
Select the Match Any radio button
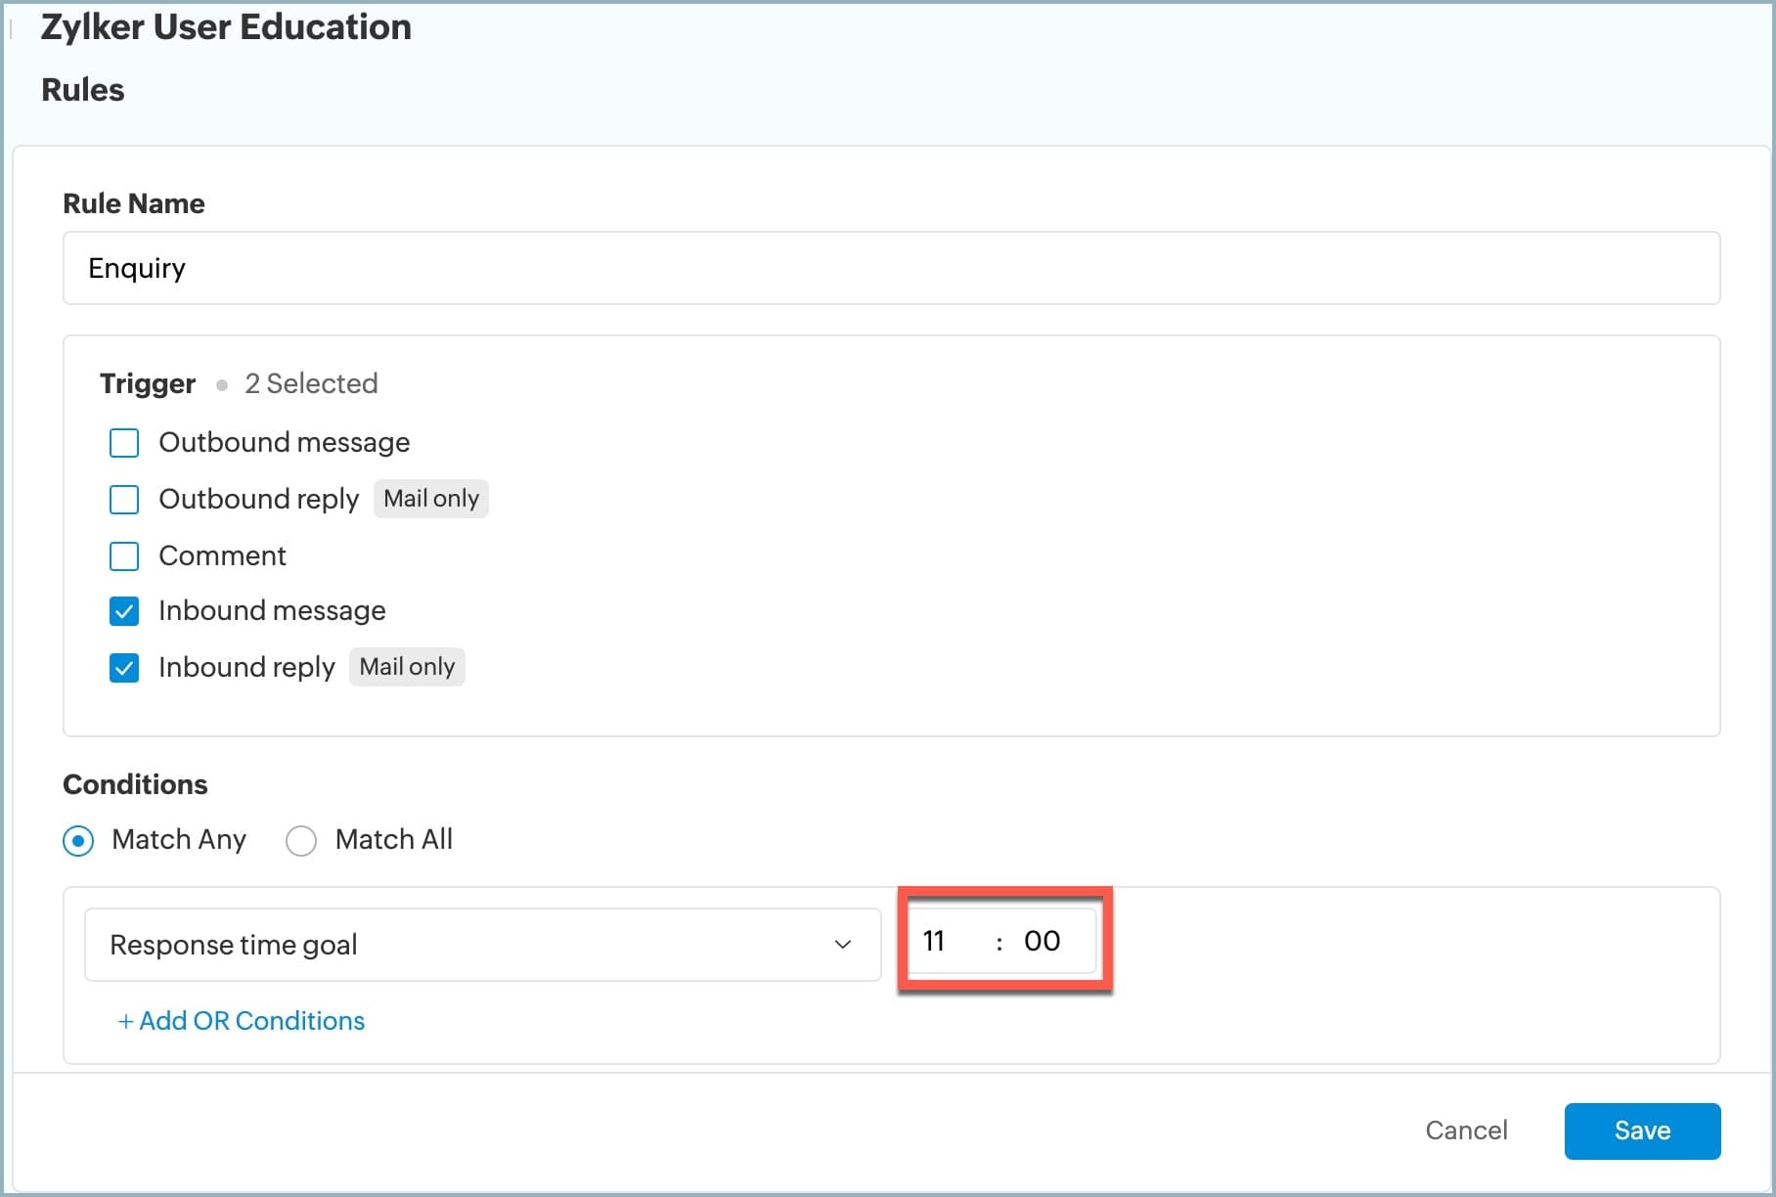tap(78, 841)
